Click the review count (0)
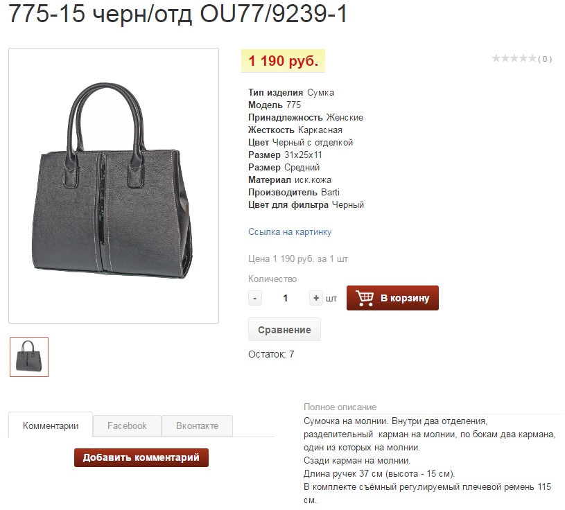 pyautogui.click(x=545, y=59)
